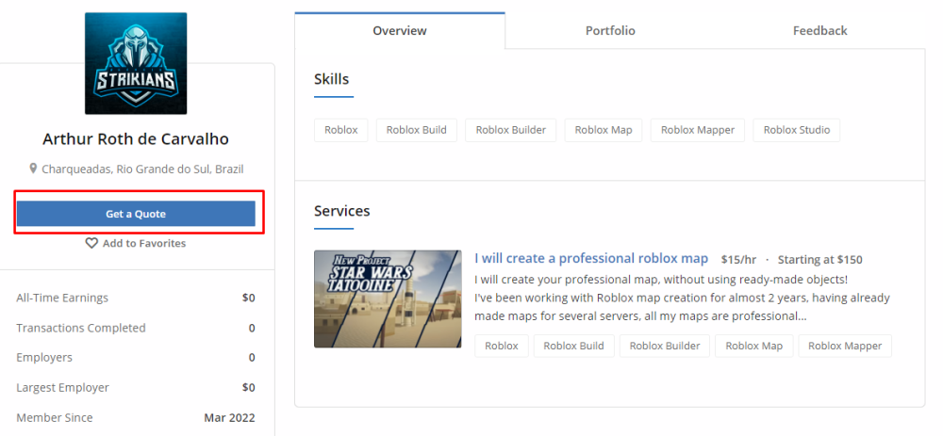The width and height of the screenshot is (943, 436).
Task: Click the 'Employers' stat label
Action: [x=44, y=357]
